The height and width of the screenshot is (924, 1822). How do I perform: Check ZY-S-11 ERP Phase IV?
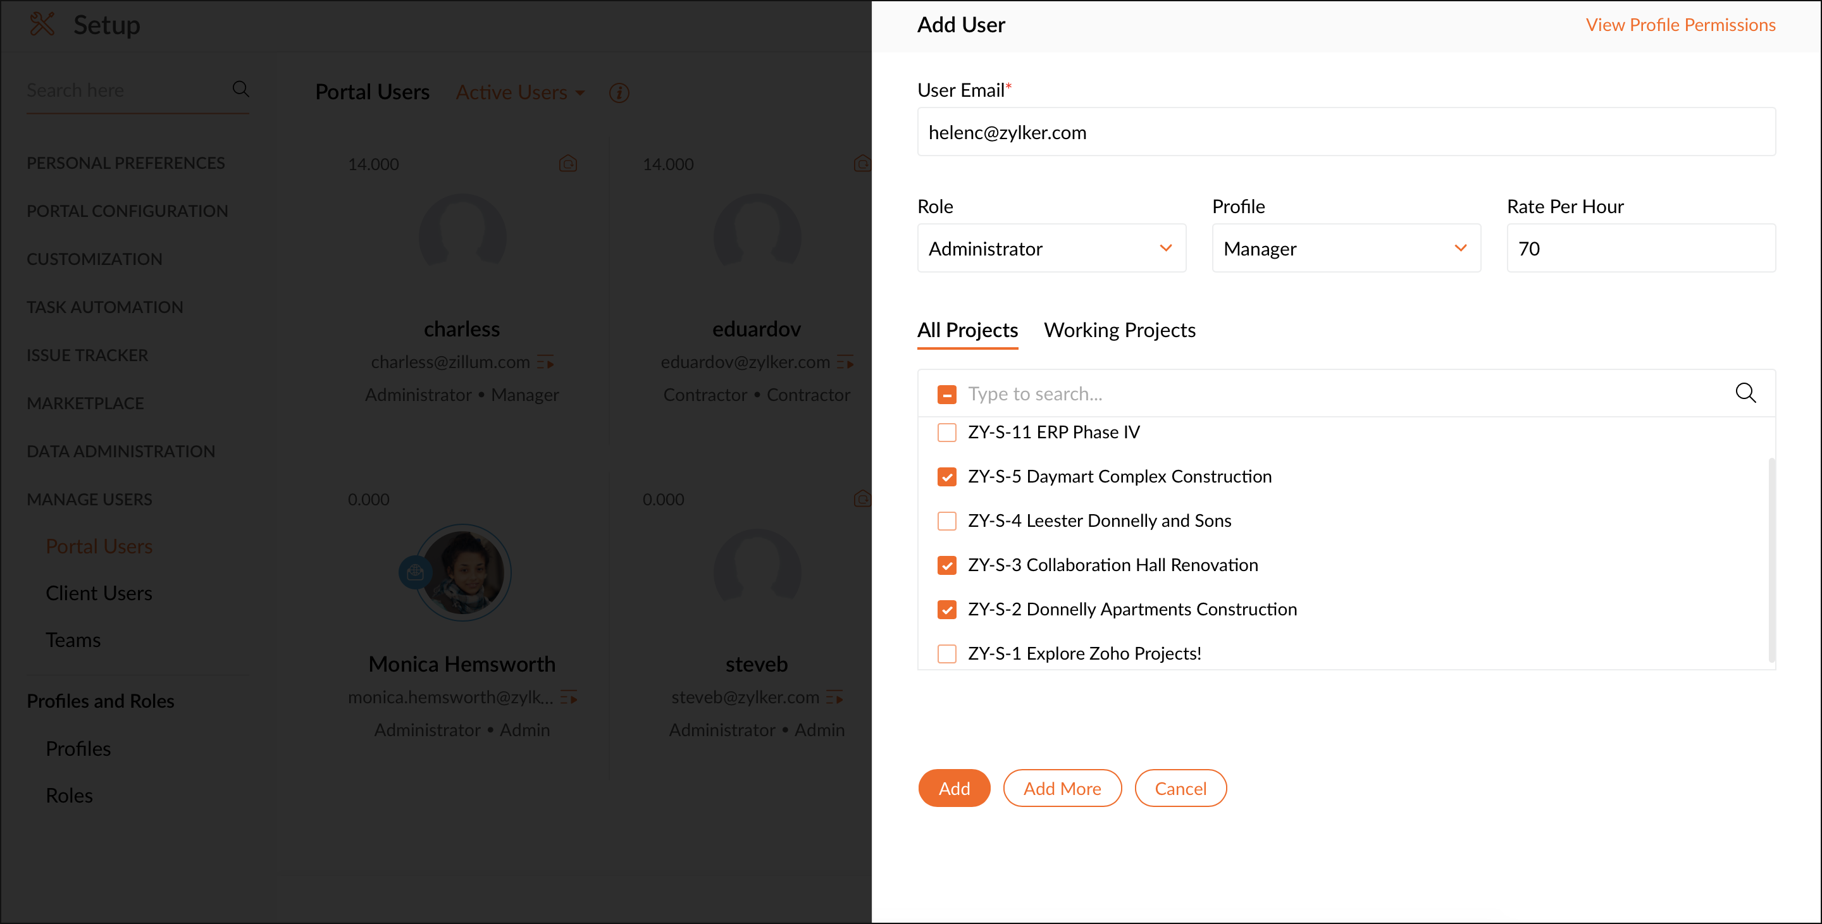[946, 432]
